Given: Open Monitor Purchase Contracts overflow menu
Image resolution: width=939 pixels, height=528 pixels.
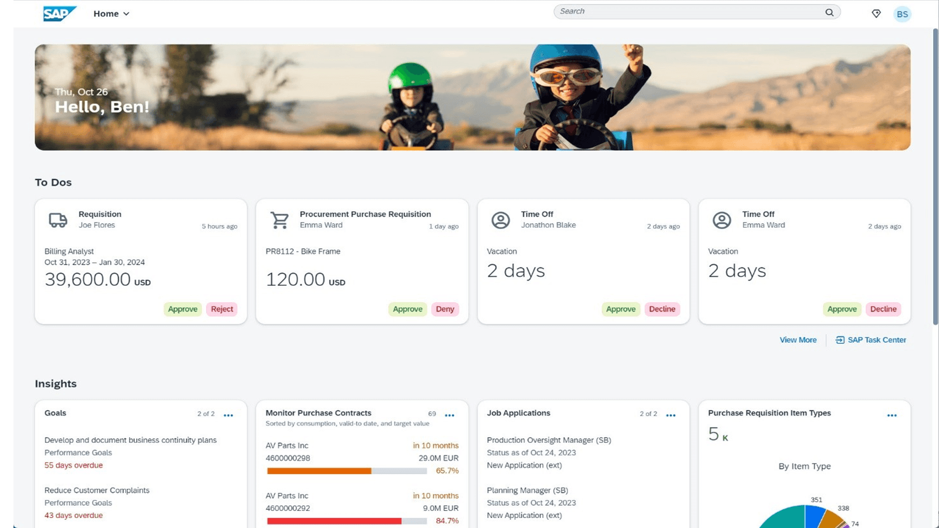Looking at the screenshot, I should pos(450,415).
